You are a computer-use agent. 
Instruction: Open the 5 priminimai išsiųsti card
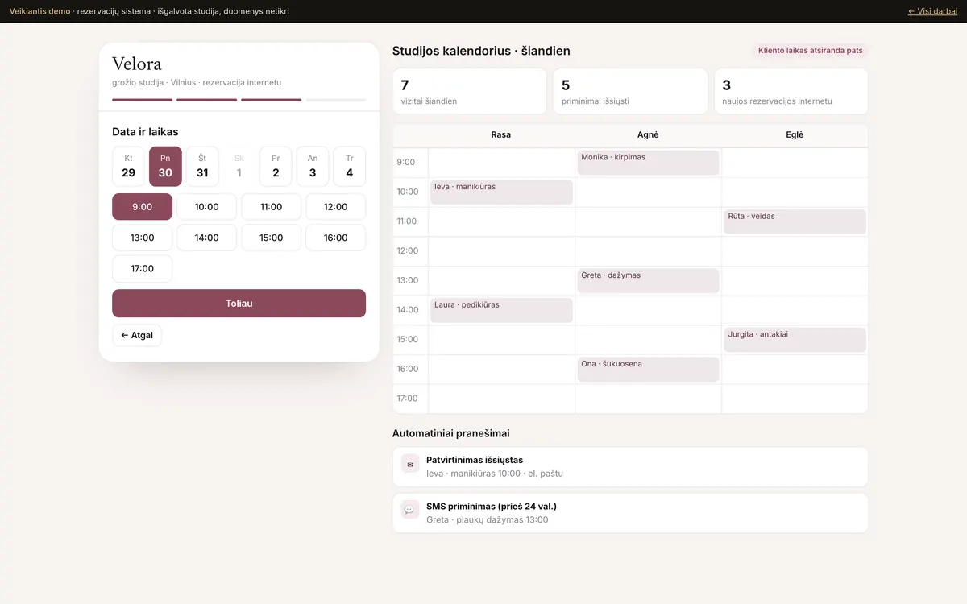pyautogui.click(x=630, y=91)
